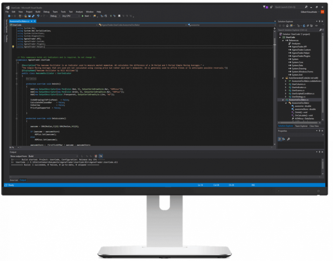The image size is (333, 261).
Task: Select System.Windows.Forms reference
Action: [302, 72]
